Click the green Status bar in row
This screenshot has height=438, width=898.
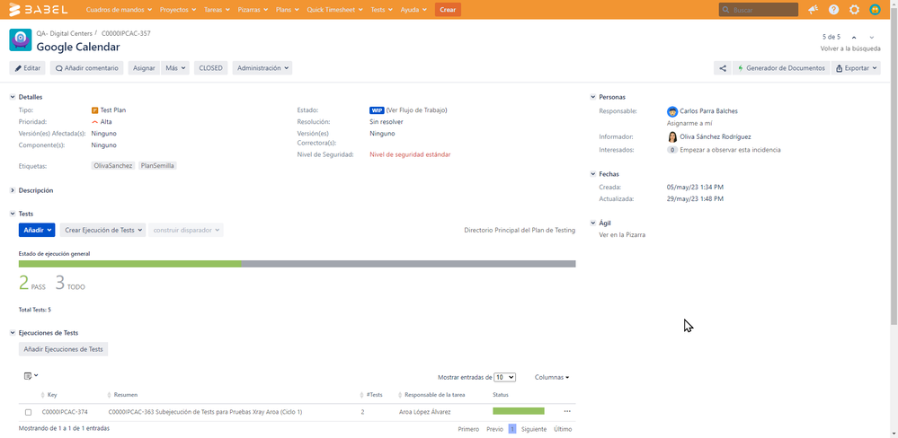click(x=519, y=411)
